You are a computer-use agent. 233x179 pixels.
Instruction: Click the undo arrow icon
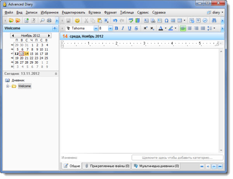pyautogui.click(x=115, y=20)
